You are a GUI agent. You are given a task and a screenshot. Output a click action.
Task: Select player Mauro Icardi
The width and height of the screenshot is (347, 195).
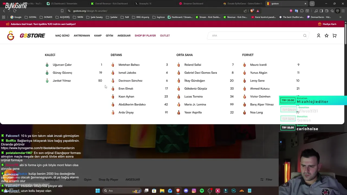tap(258, 65)
